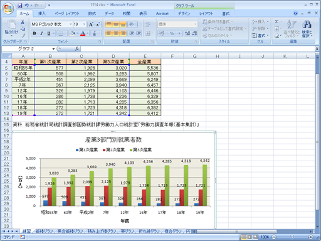Open the font color dropdown arrow

click(87, 33)
